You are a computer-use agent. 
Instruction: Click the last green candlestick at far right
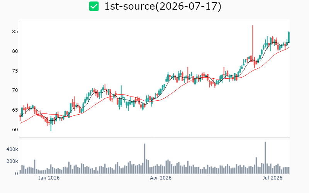click(289, 37)
